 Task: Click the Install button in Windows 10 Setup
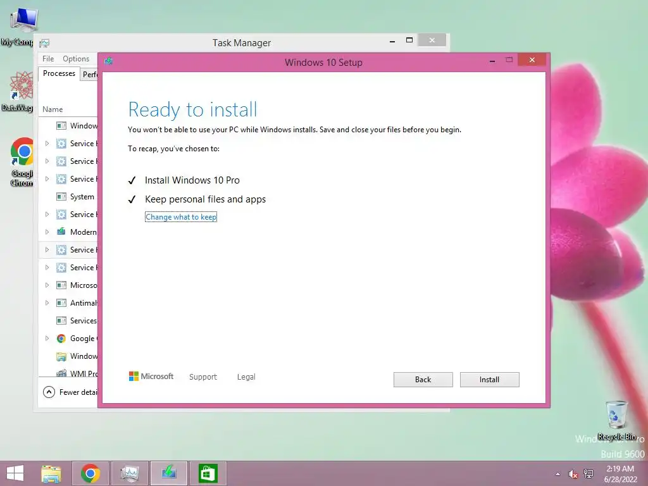pos(489,380)
